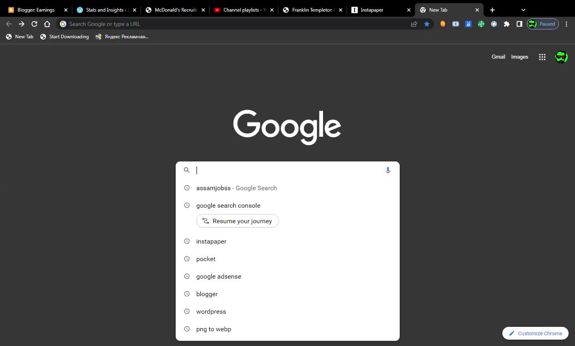Open Google Images link
This screenshot has height=346, width=575.
point(519,57)
